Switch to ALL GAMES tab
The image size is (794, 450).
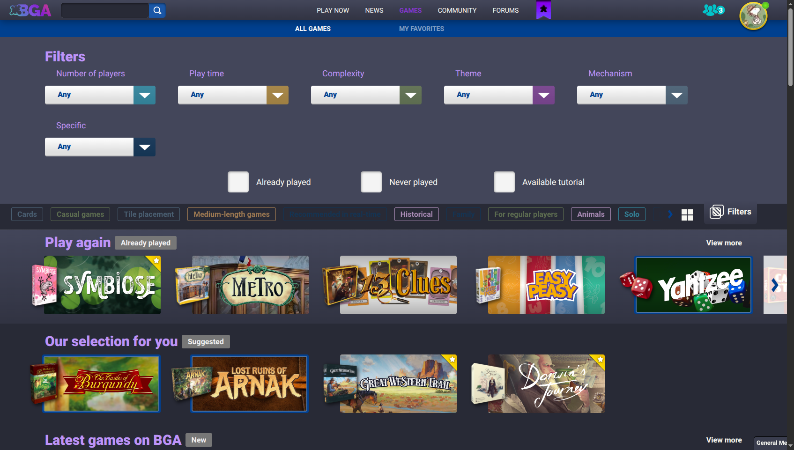click(x=313, y=29)
